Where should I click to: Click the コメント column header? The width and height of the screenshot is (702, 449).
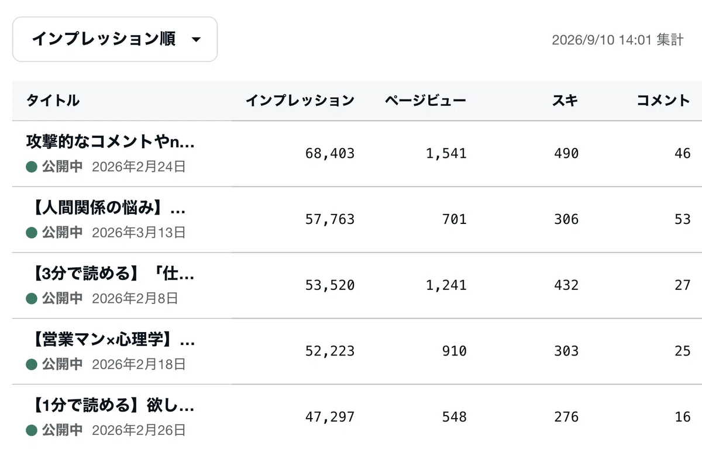coord(663,101)
